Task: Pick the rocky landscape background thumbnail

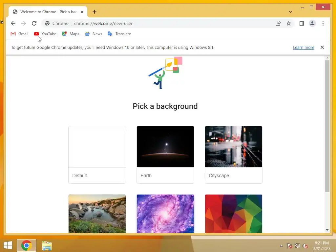Action: point(97,214)
